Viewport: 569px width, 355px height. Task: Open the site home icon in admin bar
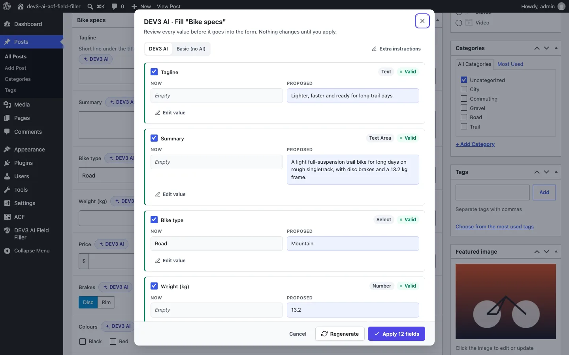21,6
